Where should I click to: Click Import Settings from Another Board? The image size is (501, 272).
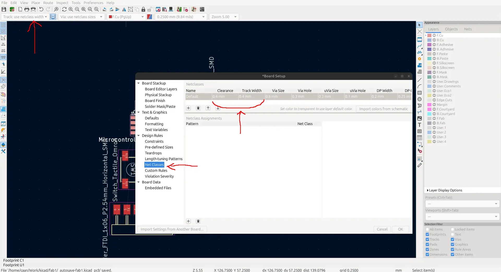172,229
